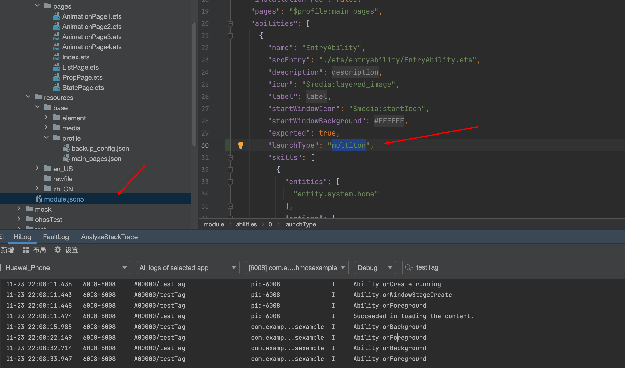Click the AnimationPage4.ets file icon
Viewport: 625px width, 368px height.
57,47
